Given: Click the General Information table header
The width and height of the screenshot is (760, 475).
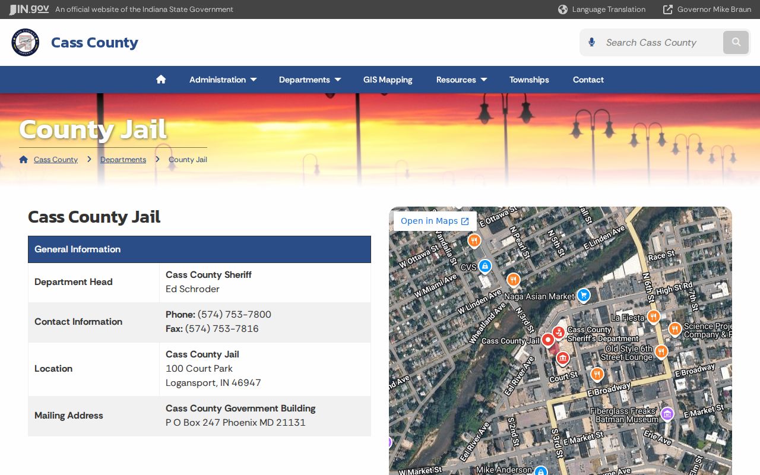Looking at the screenshot, I should coord(199,249).
